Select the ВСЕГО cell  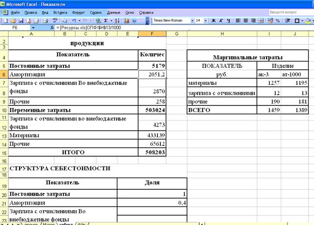[x=222, y=110]
